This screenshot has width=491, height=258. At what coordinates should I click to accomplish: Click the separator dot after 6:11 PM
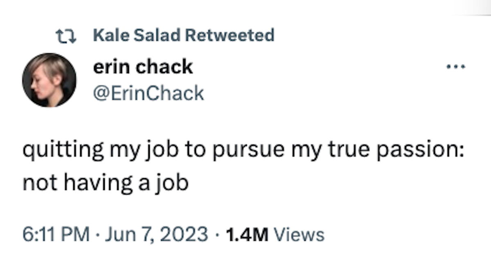[x=98, y=235]
